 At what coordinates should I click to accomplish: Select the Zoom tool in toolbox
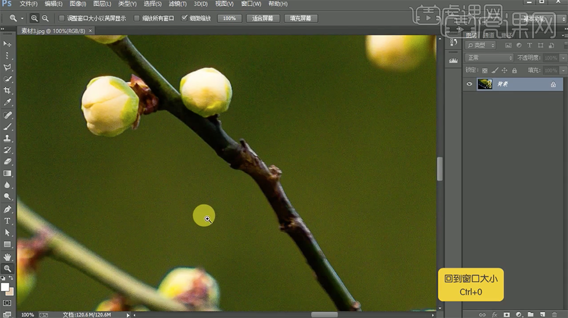7,269
